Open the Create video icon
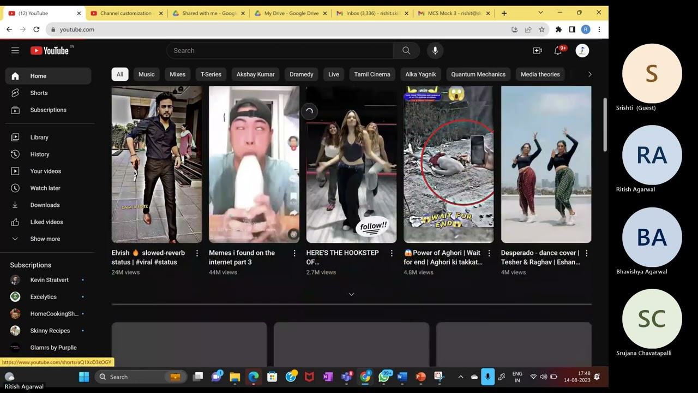Image resolution: width=698 pixels, height=393 pixels. click(537, 51)
